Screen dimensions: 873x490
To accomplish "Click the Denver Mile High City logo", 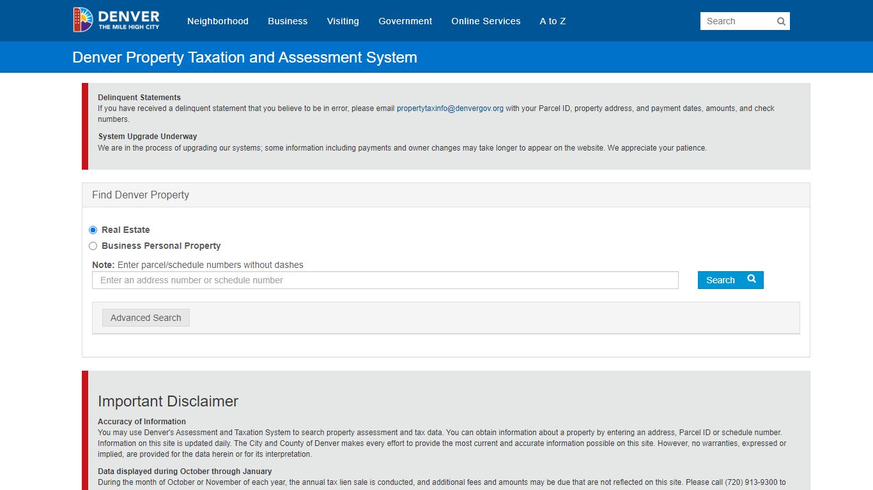I will [x=116, y=20].
